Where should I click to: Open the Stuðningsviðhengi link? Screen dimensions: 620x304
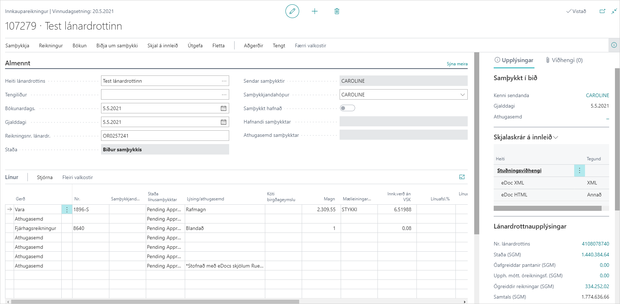click(x=519, y=170)
